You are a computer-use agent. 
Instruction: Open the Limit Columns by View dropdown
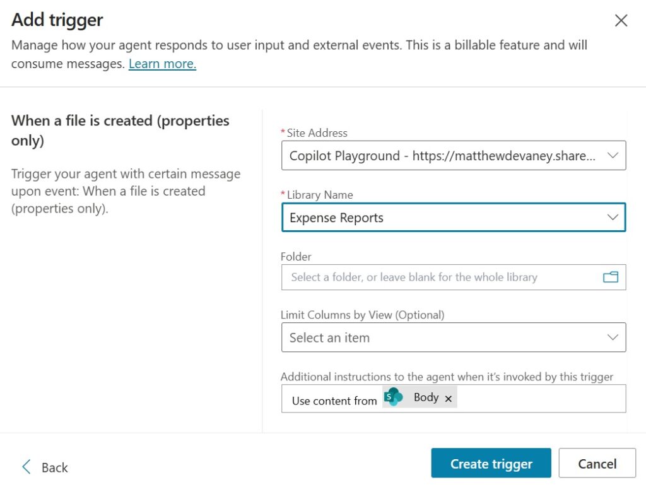pos(442,337)
